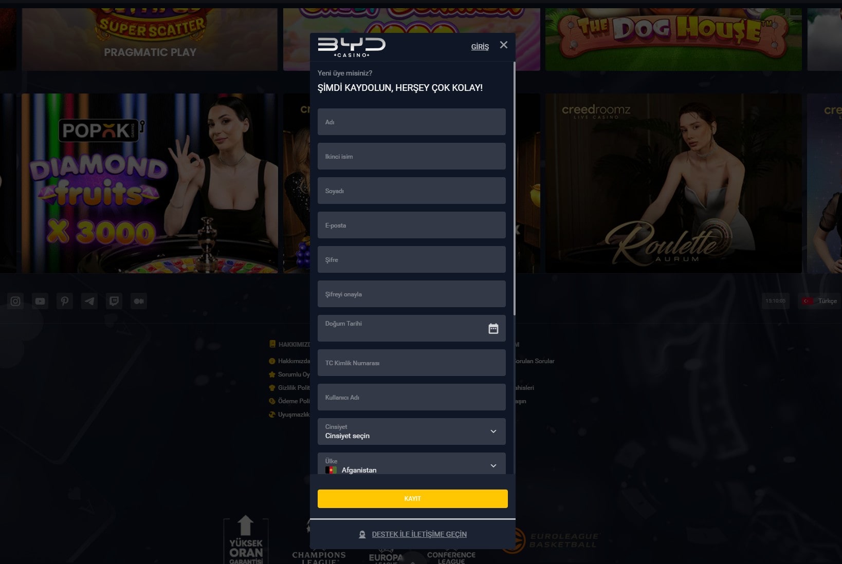Screen dimensions: 842x564
Task: Focus the TC Kimlik Numarası field
Action: pyautogui.click(x=412, y=363)
